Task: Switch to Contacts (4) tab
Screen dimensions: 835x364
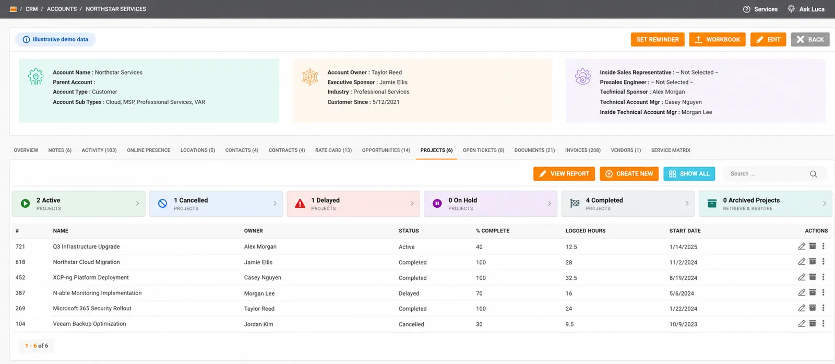Action: (x=242, y=150)
